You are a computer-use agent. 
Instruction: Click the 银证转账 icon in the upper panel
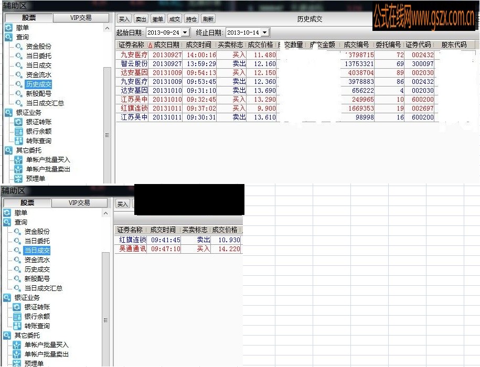point(19,122)
